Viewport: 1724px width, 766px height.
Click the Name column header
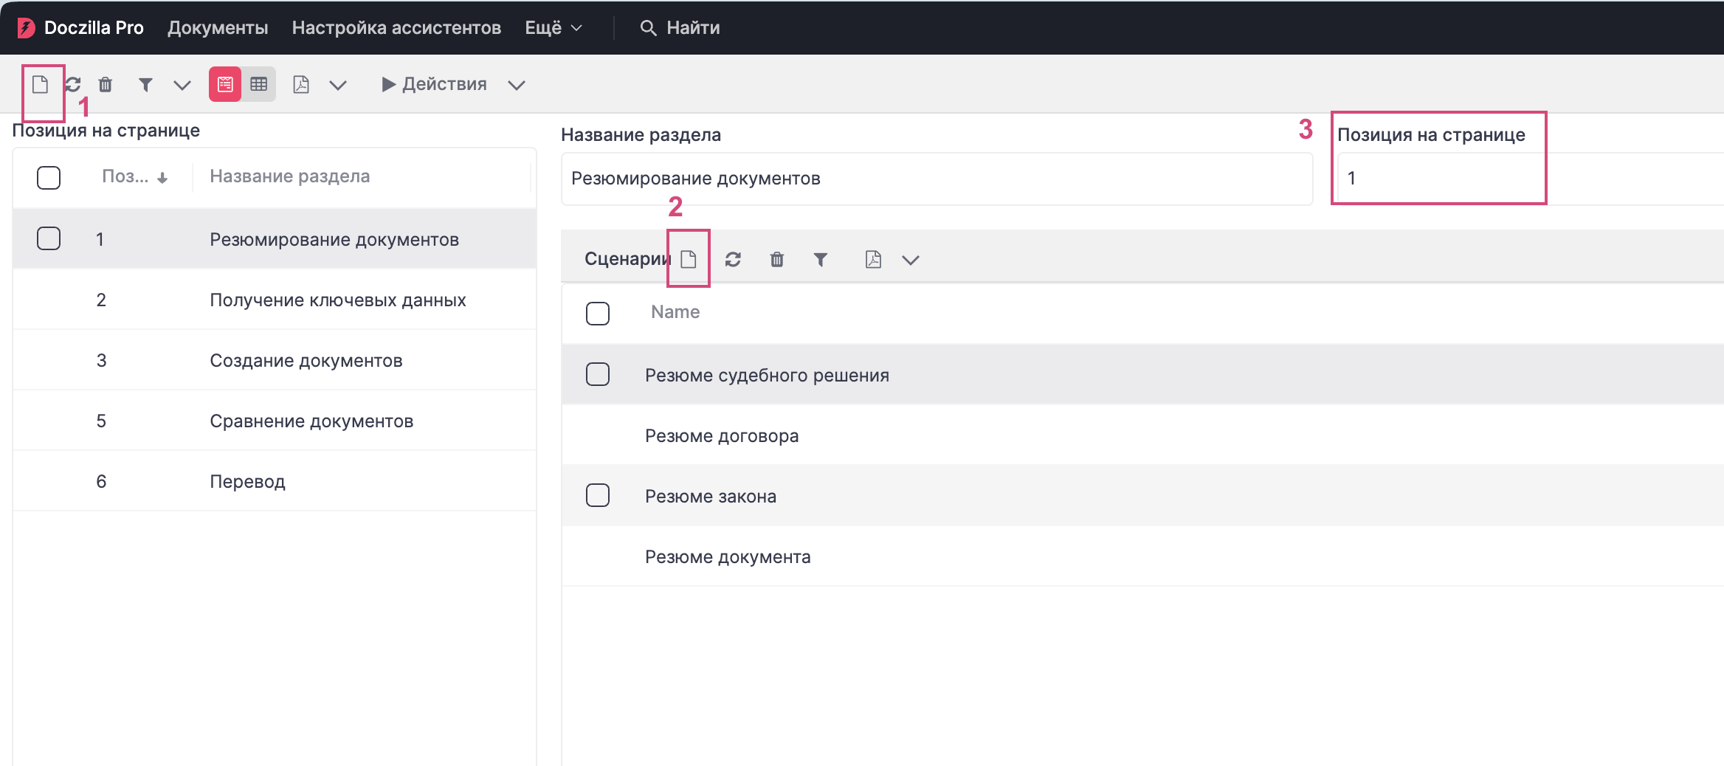pos(675,312)
